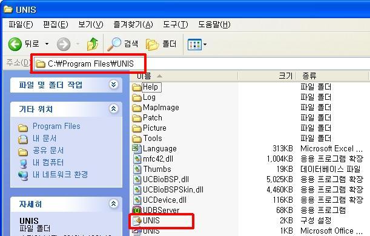The height and width of the screenshot is (236, 370).
Task: Click the 19KB size of Thumbs
Action: coord(285,169)
